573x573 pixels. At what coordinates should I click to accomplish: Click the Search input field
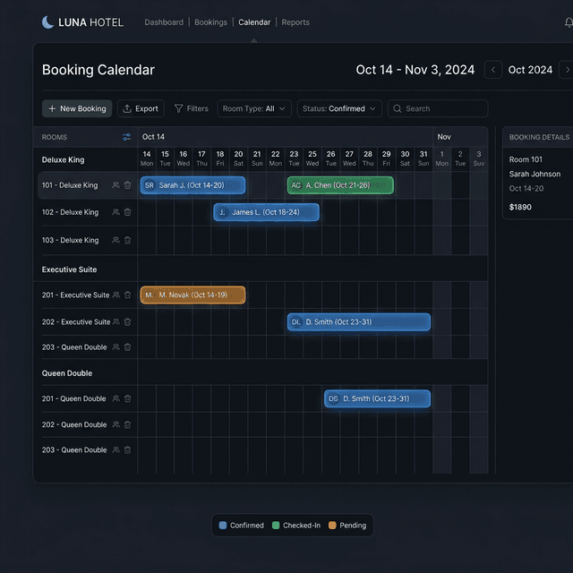[438, 108]
